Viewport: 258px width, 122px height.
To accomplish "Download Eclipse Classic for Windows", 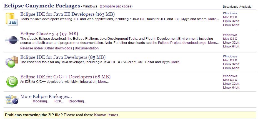I will (x=230, y=35).
